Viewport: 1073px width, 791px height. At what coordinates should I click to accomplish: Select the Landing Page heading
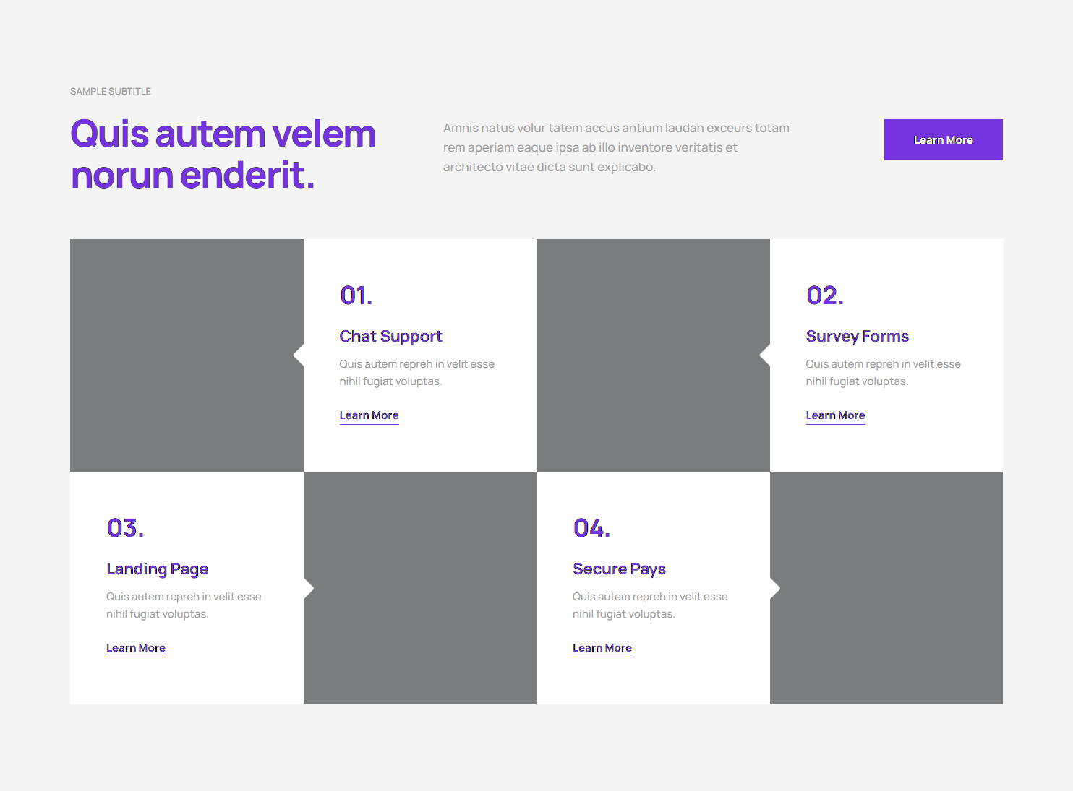(x=157, y=569)
